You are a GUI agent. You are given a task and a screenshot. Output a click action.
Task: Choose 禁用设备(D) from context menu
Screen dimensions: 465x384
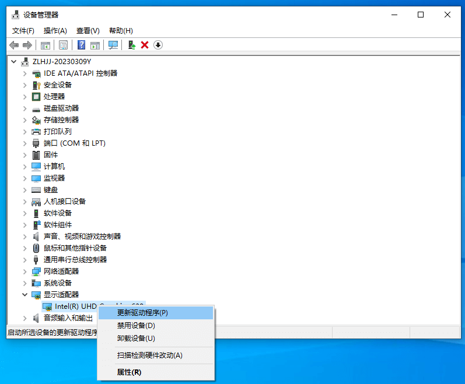tap(156, 326)
